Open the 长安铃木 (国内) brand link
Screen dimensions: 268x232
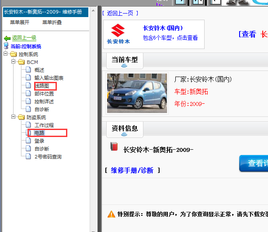[x=163, y=28]
